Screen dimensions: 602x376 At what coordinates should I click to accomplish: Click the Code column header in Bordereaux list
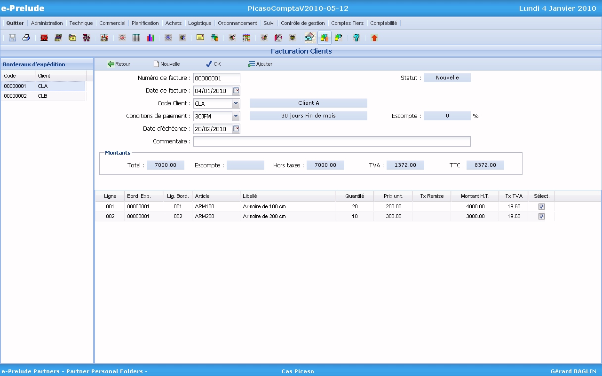[18, 76]
